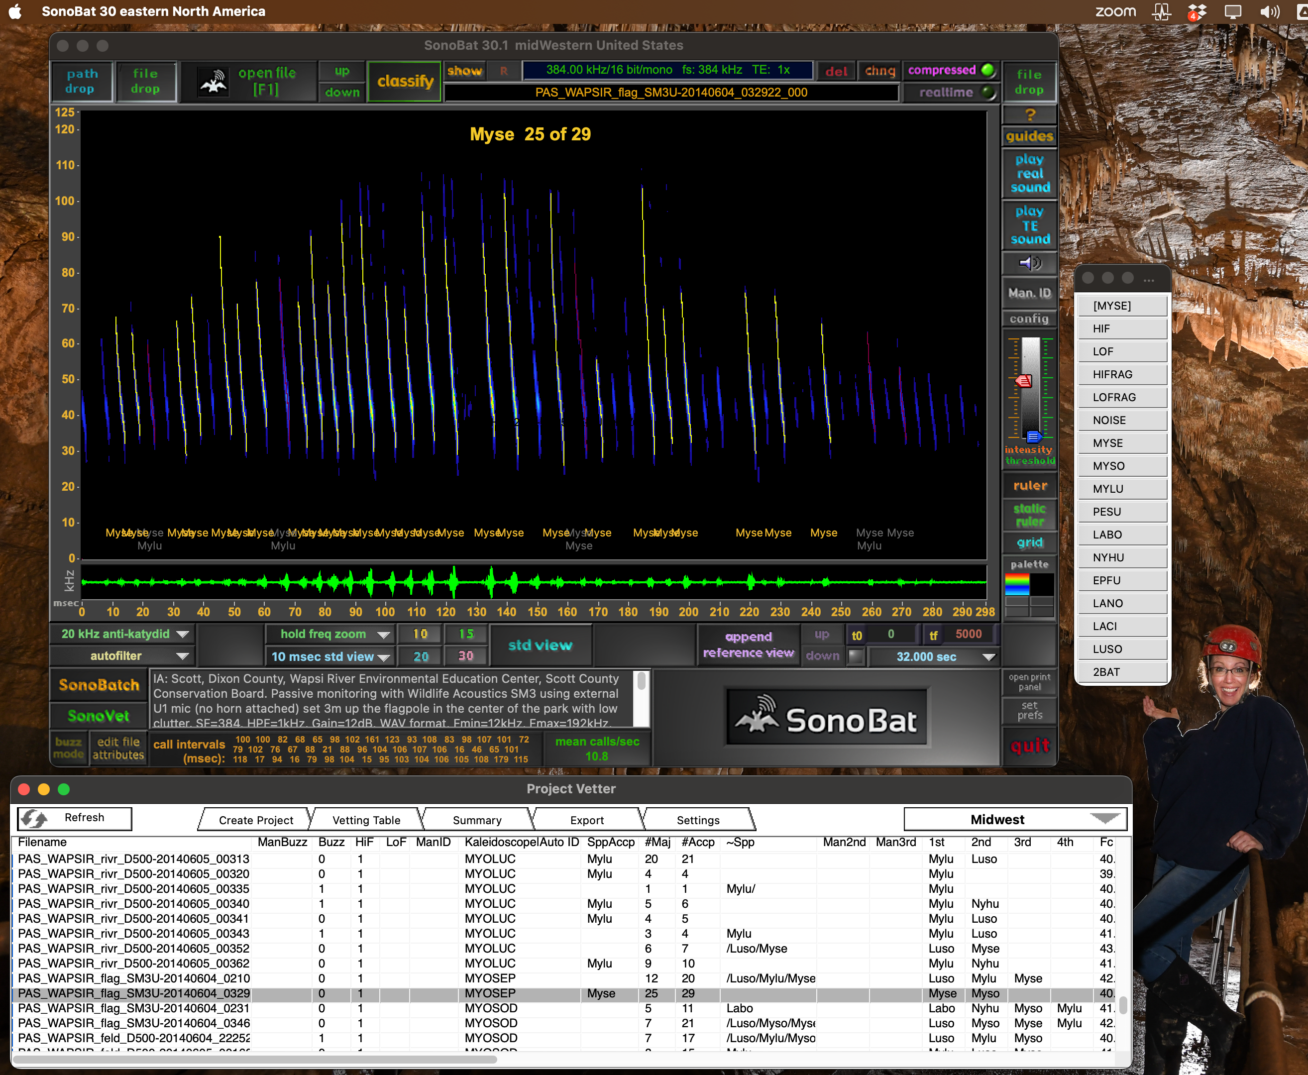Viewport: 1308px width, 1075px height.
Task: Open the Summary tab
Action: [477, 820]
